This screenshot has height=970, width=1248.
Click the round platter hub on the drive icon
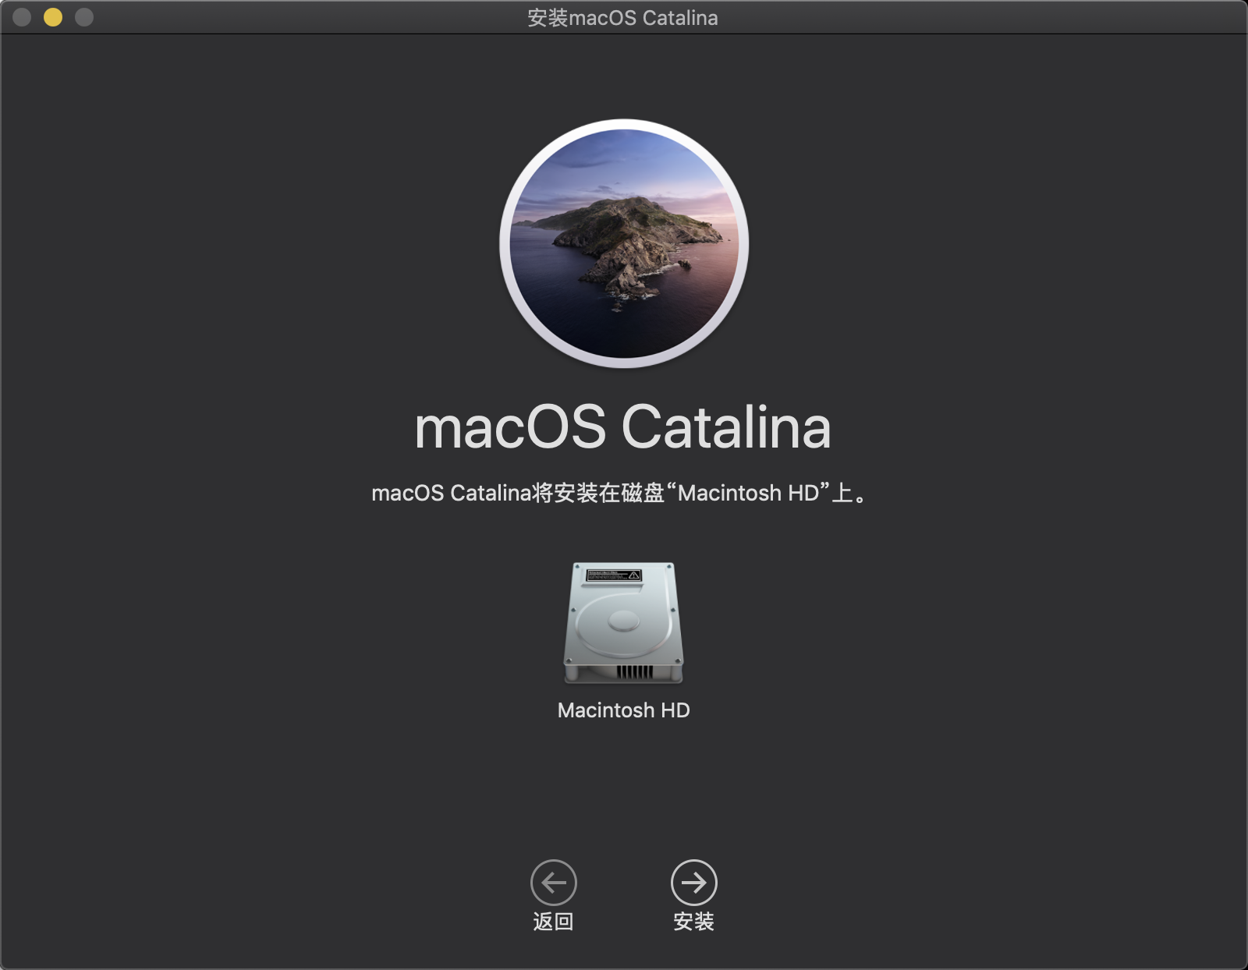click(x=623, y=621)
